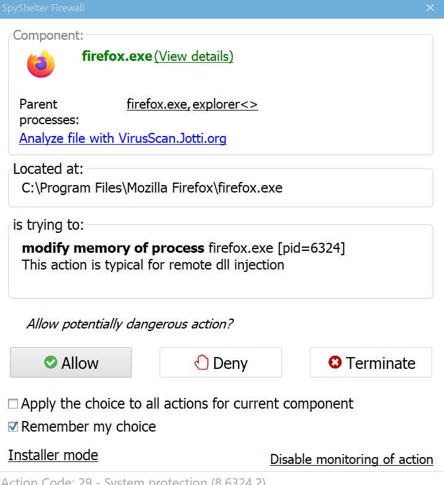Analyze file with VirusScan.Jotti.org
Screen dimensions: 444x485
point(122,138)
